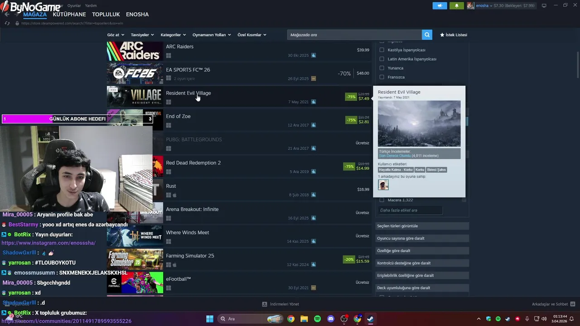The image size is (580, 326).
Task: Click the Windows taskbar Ara search box
Action: click(251, 319)
